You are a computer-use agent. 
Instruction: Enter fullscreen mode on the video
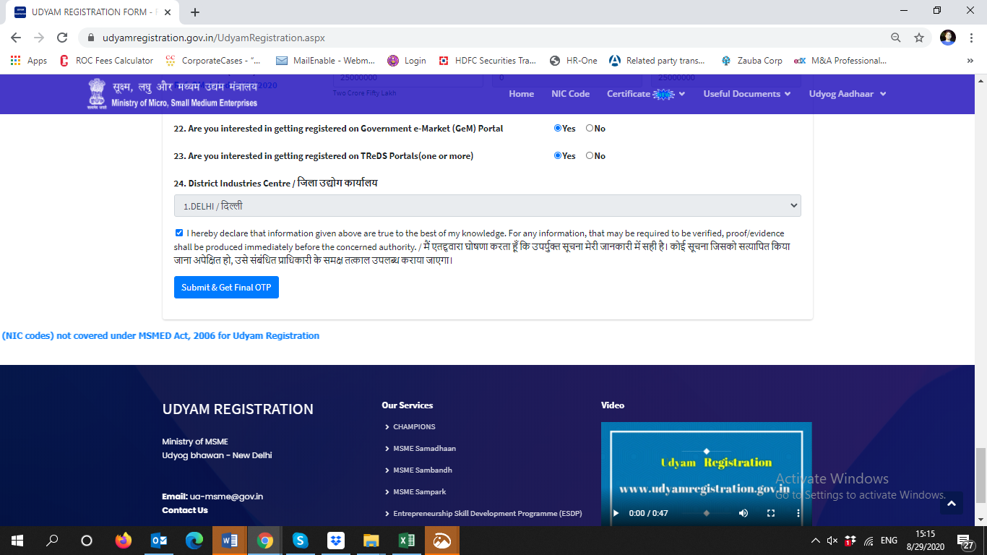771,513
